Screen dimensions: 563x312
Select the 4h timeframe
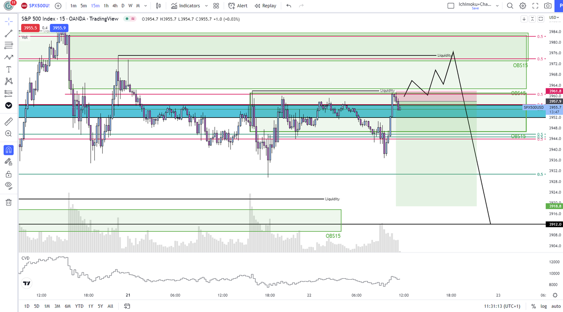pyautogui.click(x=115, y=6)
